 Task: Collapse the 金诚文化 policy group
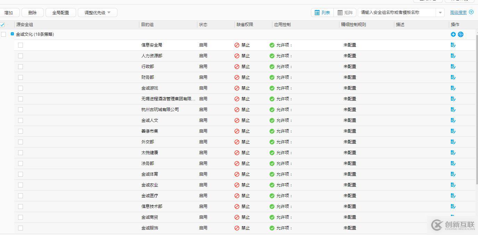point(13,34)
